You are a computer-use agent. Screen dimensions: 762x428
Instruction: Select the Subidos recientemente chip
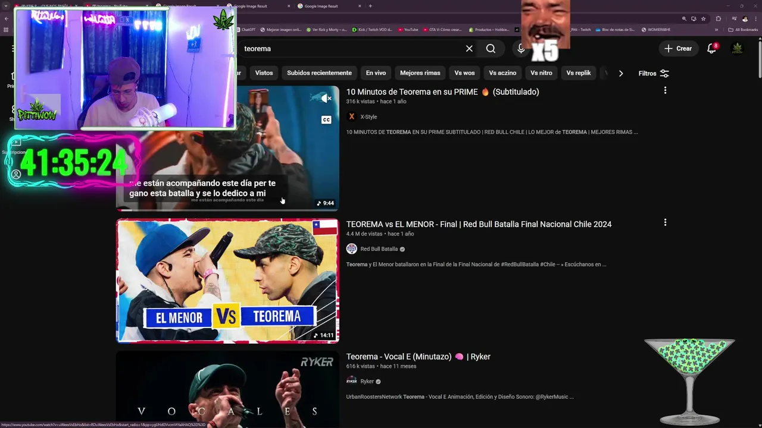click(319, 73)
